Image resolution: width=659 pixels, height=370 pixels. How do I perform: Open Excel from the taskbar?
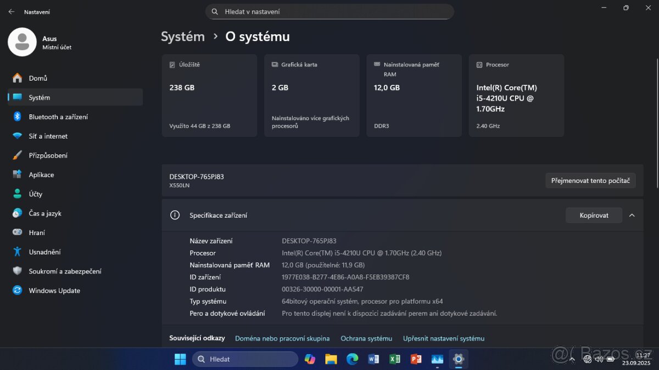coord(395,359)
